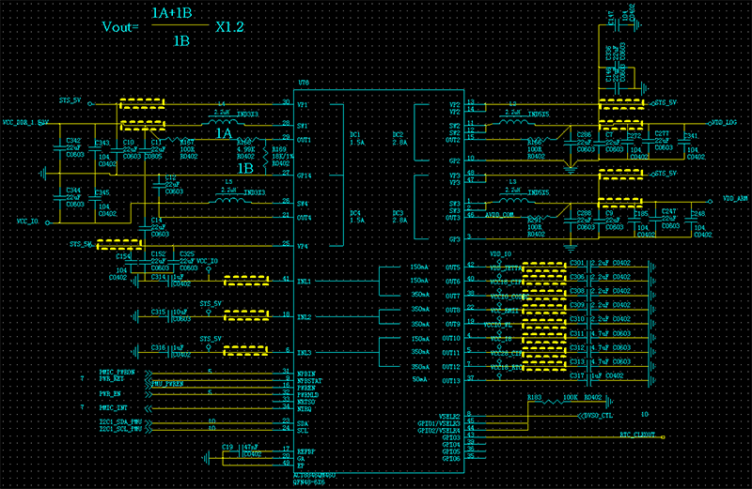752x489 pixels.
Task: Select resistor label 'R183'
Action: click(x=535, y=398)
